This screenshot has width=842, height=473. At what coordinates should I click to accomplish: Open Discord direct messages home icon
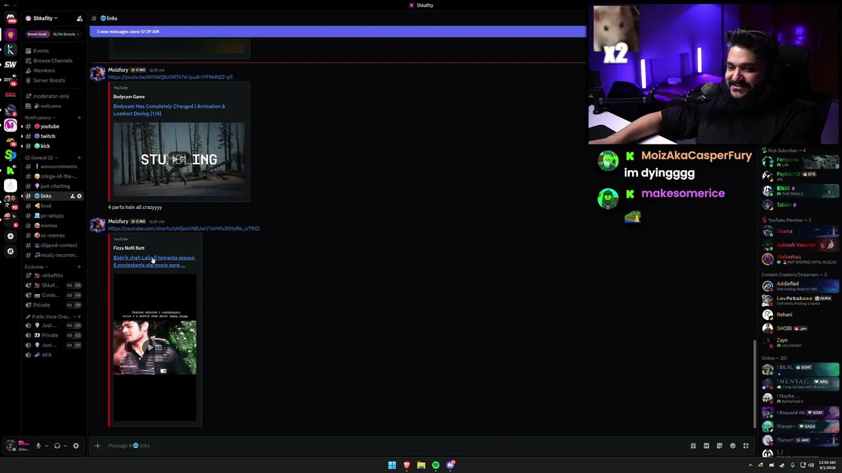tap(11, 18)
